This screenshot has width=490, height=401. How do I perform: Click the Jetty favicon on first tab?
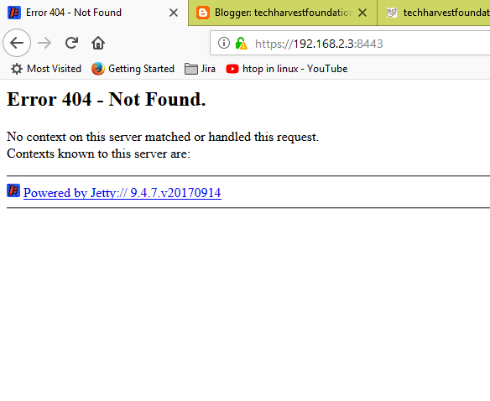pyautogui.click(x=14, y=13)
